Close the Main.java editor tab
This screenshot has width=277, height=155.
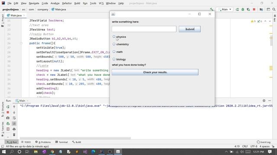click(x=24, y=15)
